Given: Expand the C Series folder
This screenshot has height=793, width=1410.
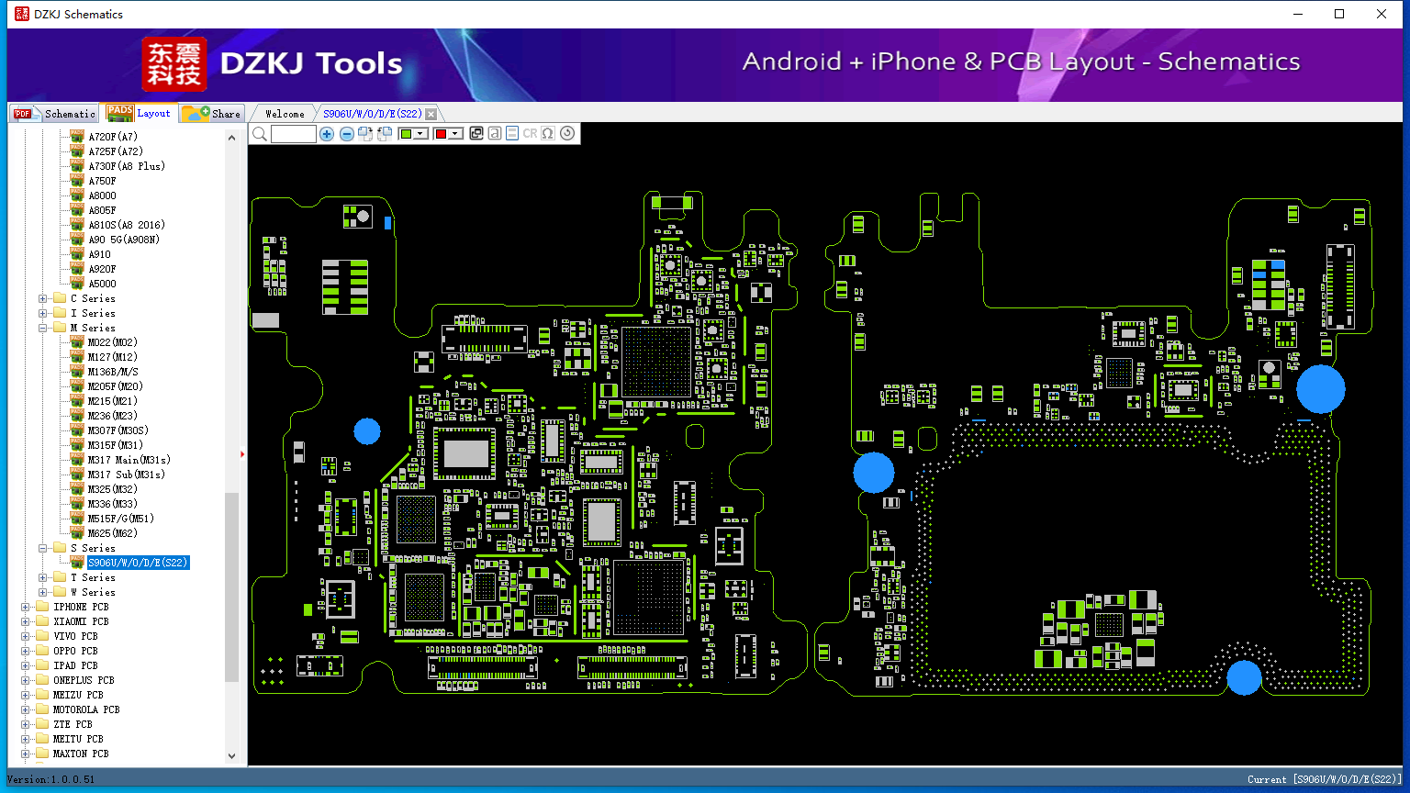Looking at the screenshot, I should point(43,298).
